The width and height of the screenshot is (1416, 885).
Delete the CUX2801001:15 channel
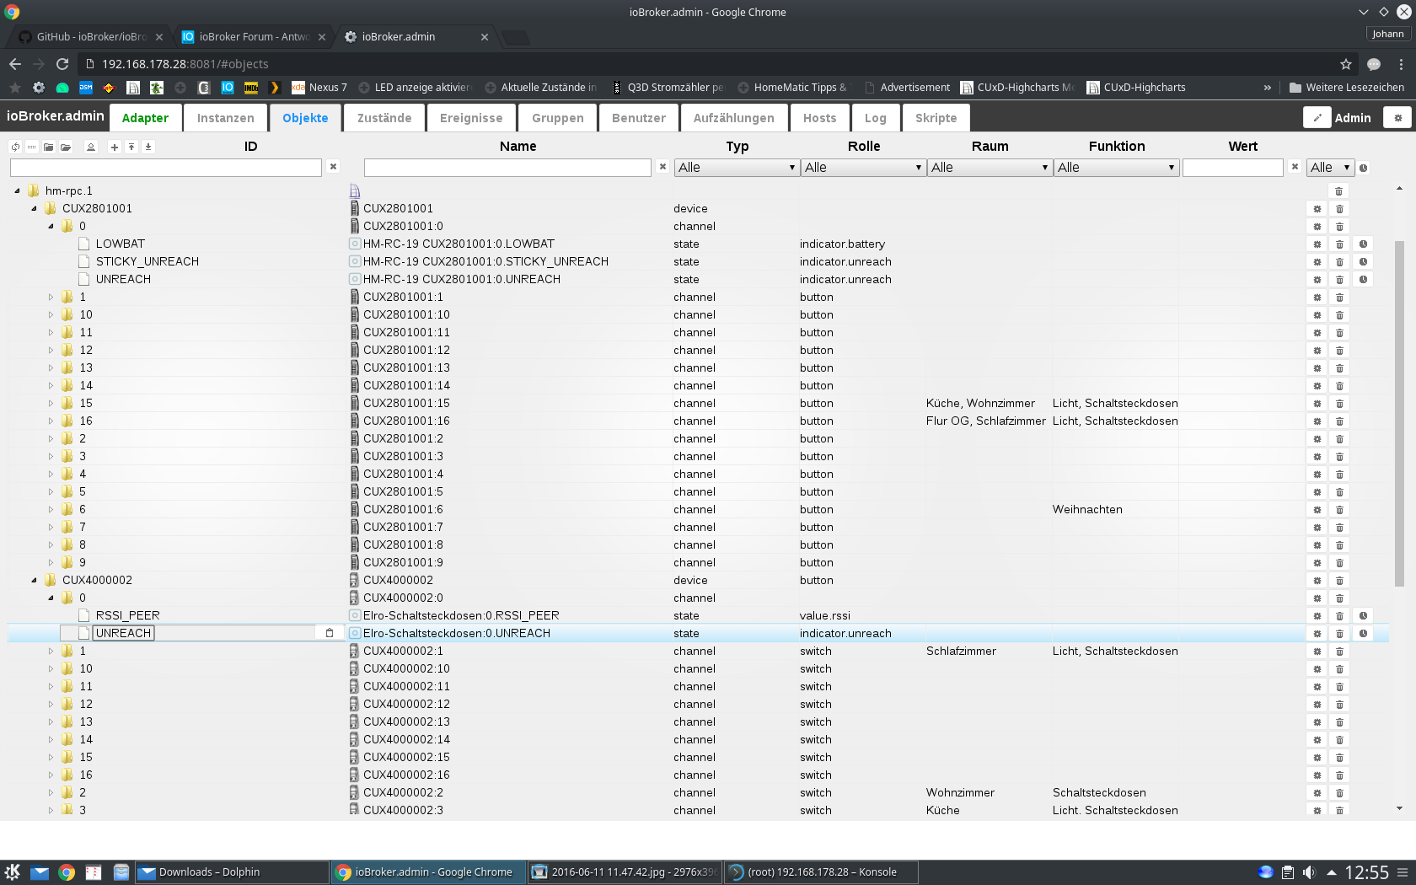coord(1339,404)
